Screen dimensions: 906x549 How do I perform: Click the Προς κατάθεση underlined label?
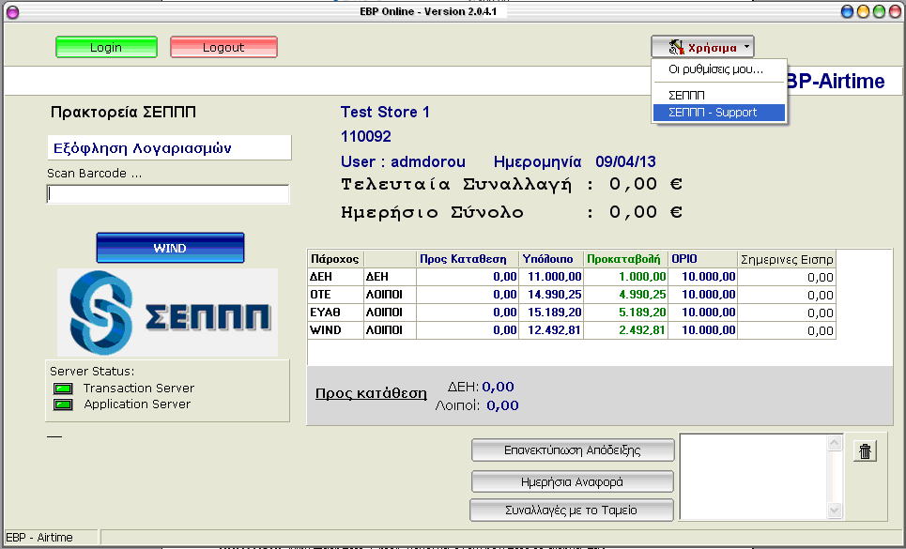pos(371,394)
